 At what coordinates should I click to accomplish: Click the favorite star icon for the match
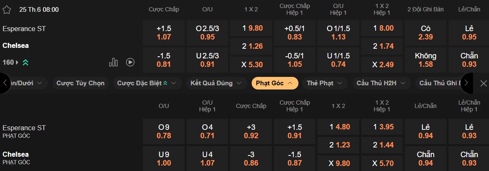click(x=7, y=9)
